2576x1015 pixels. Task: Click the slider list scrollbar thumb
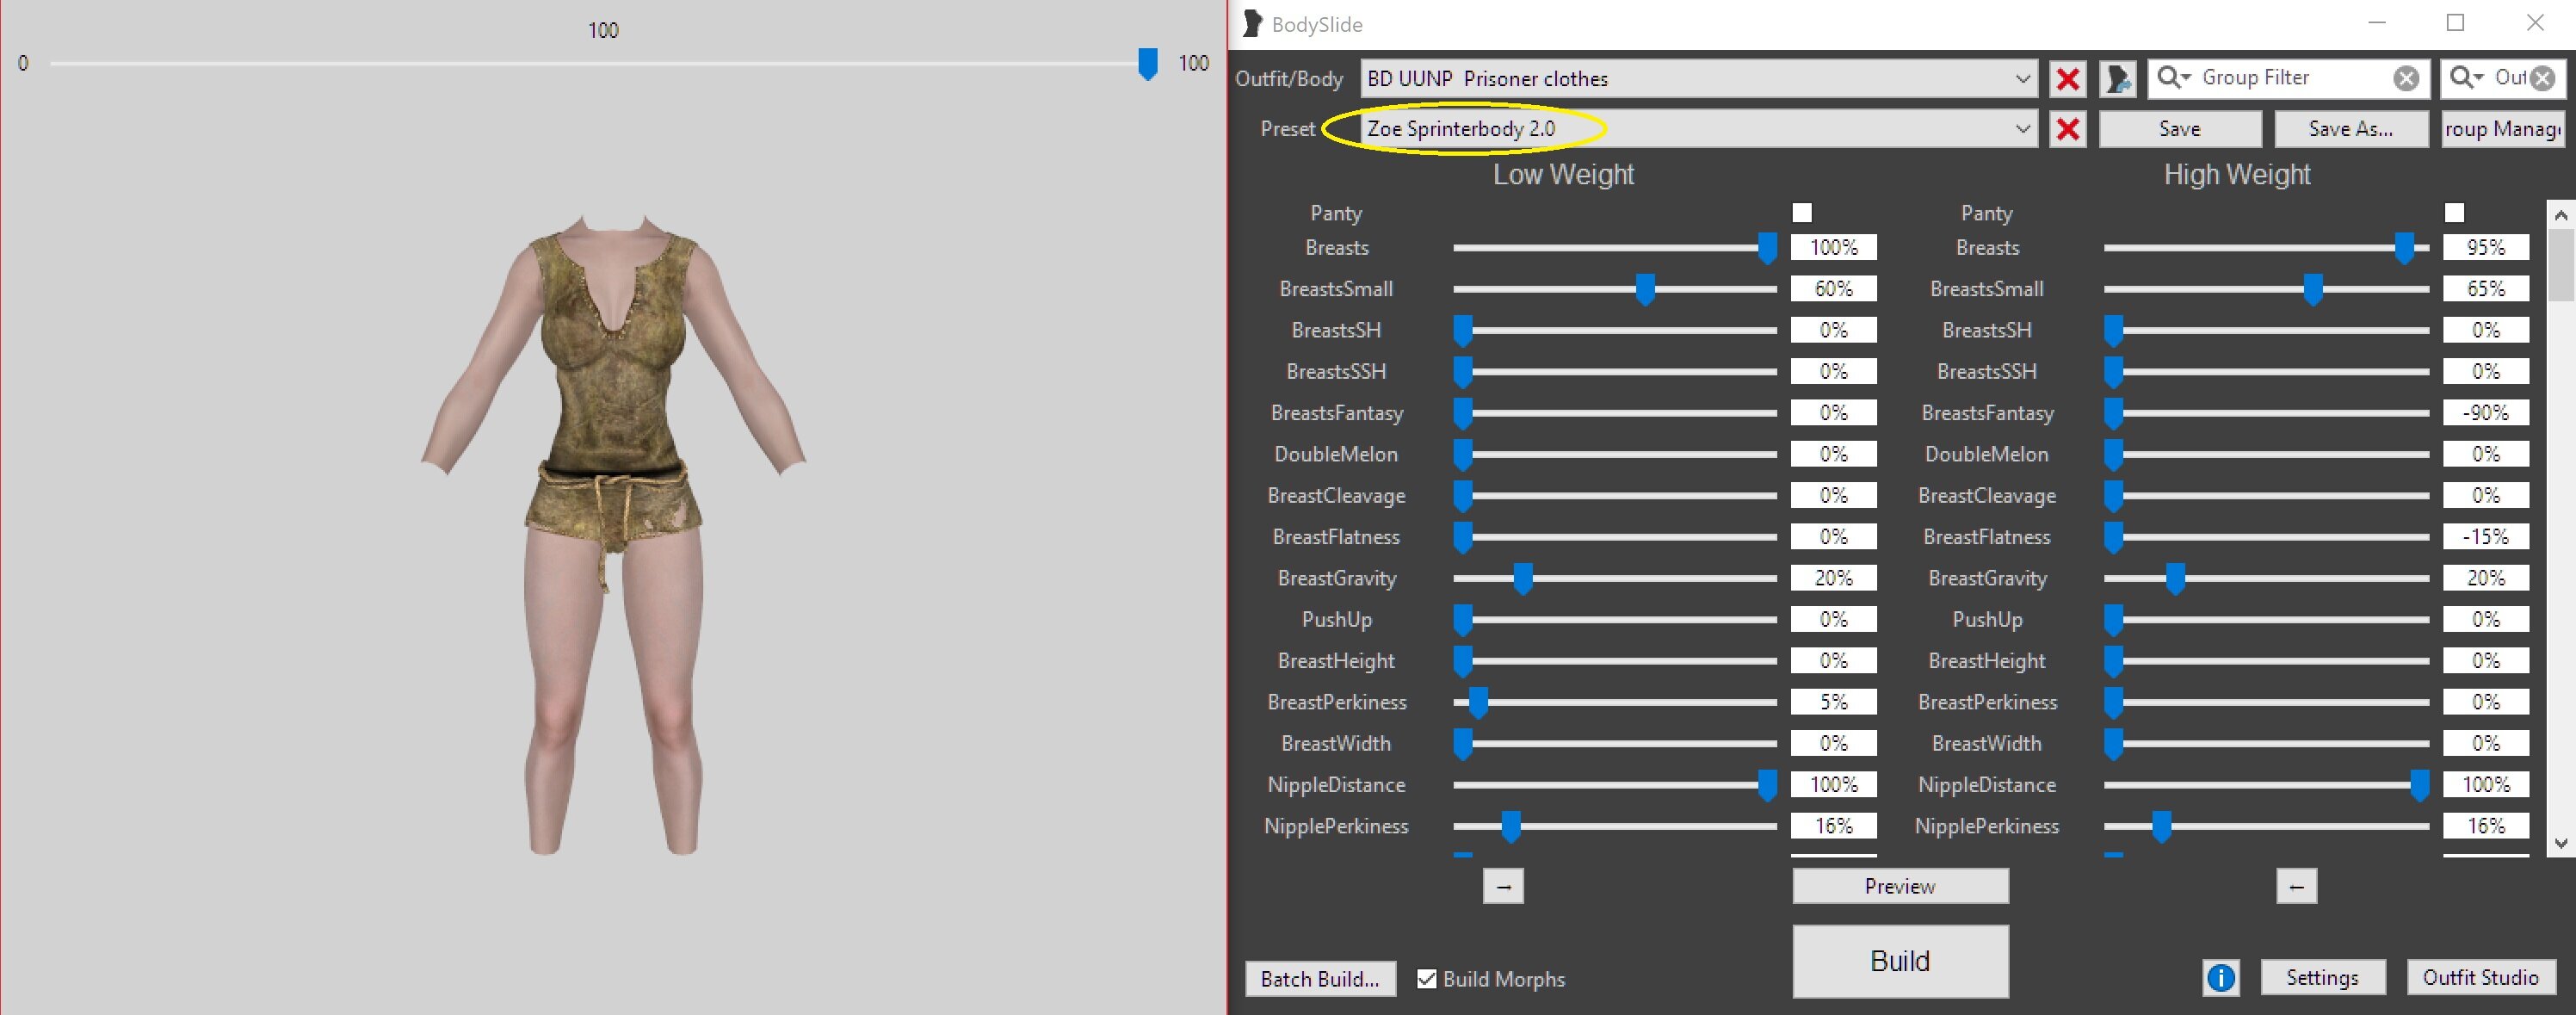(x=2560, y=265)
